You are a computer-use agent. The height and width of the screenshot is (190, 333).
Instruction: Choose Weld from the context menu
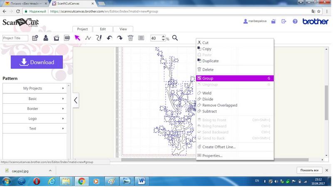235,93
